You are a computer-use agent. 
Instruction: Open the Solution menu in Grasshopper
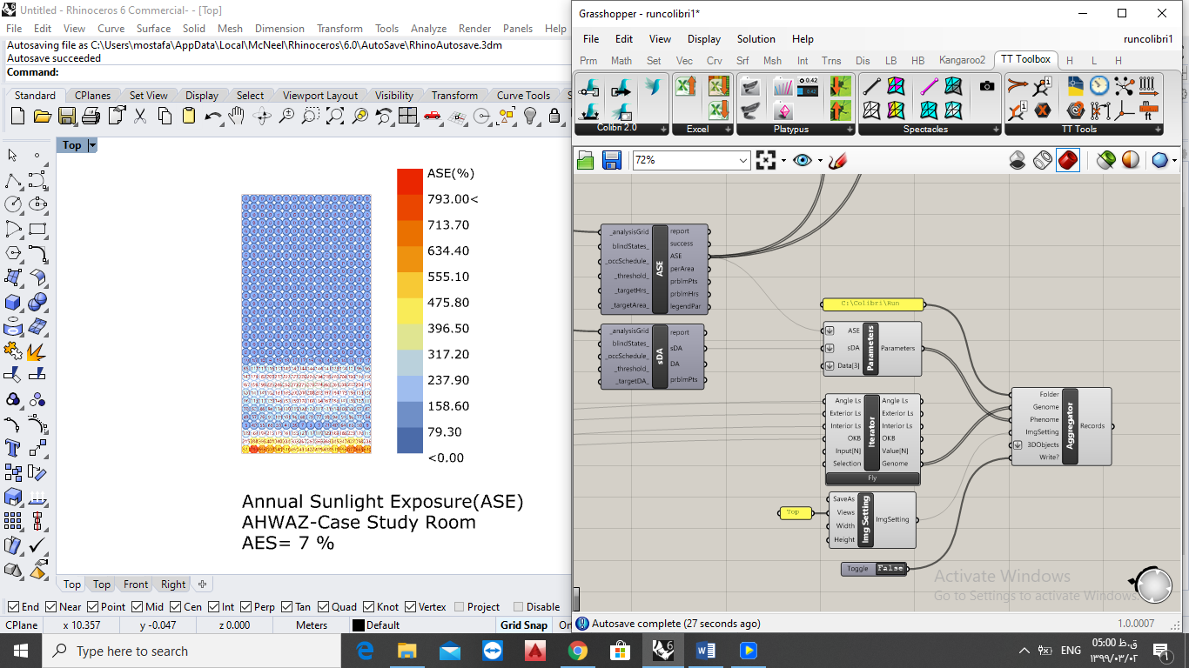coord(756,39)
